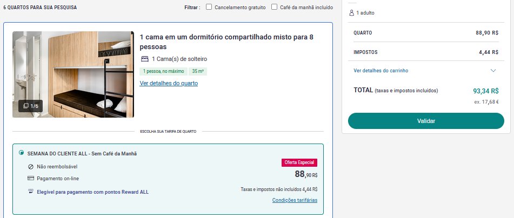Click the Oferta Especial badge
The height and width of the screenshot is (218, 514).
(x=299, y=162)
